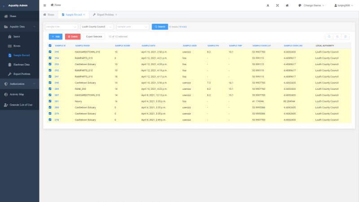The height and width of the screenshot is (202, 359).
Task: Toggle the select-all header checkbox
Action: coord(50,46)
